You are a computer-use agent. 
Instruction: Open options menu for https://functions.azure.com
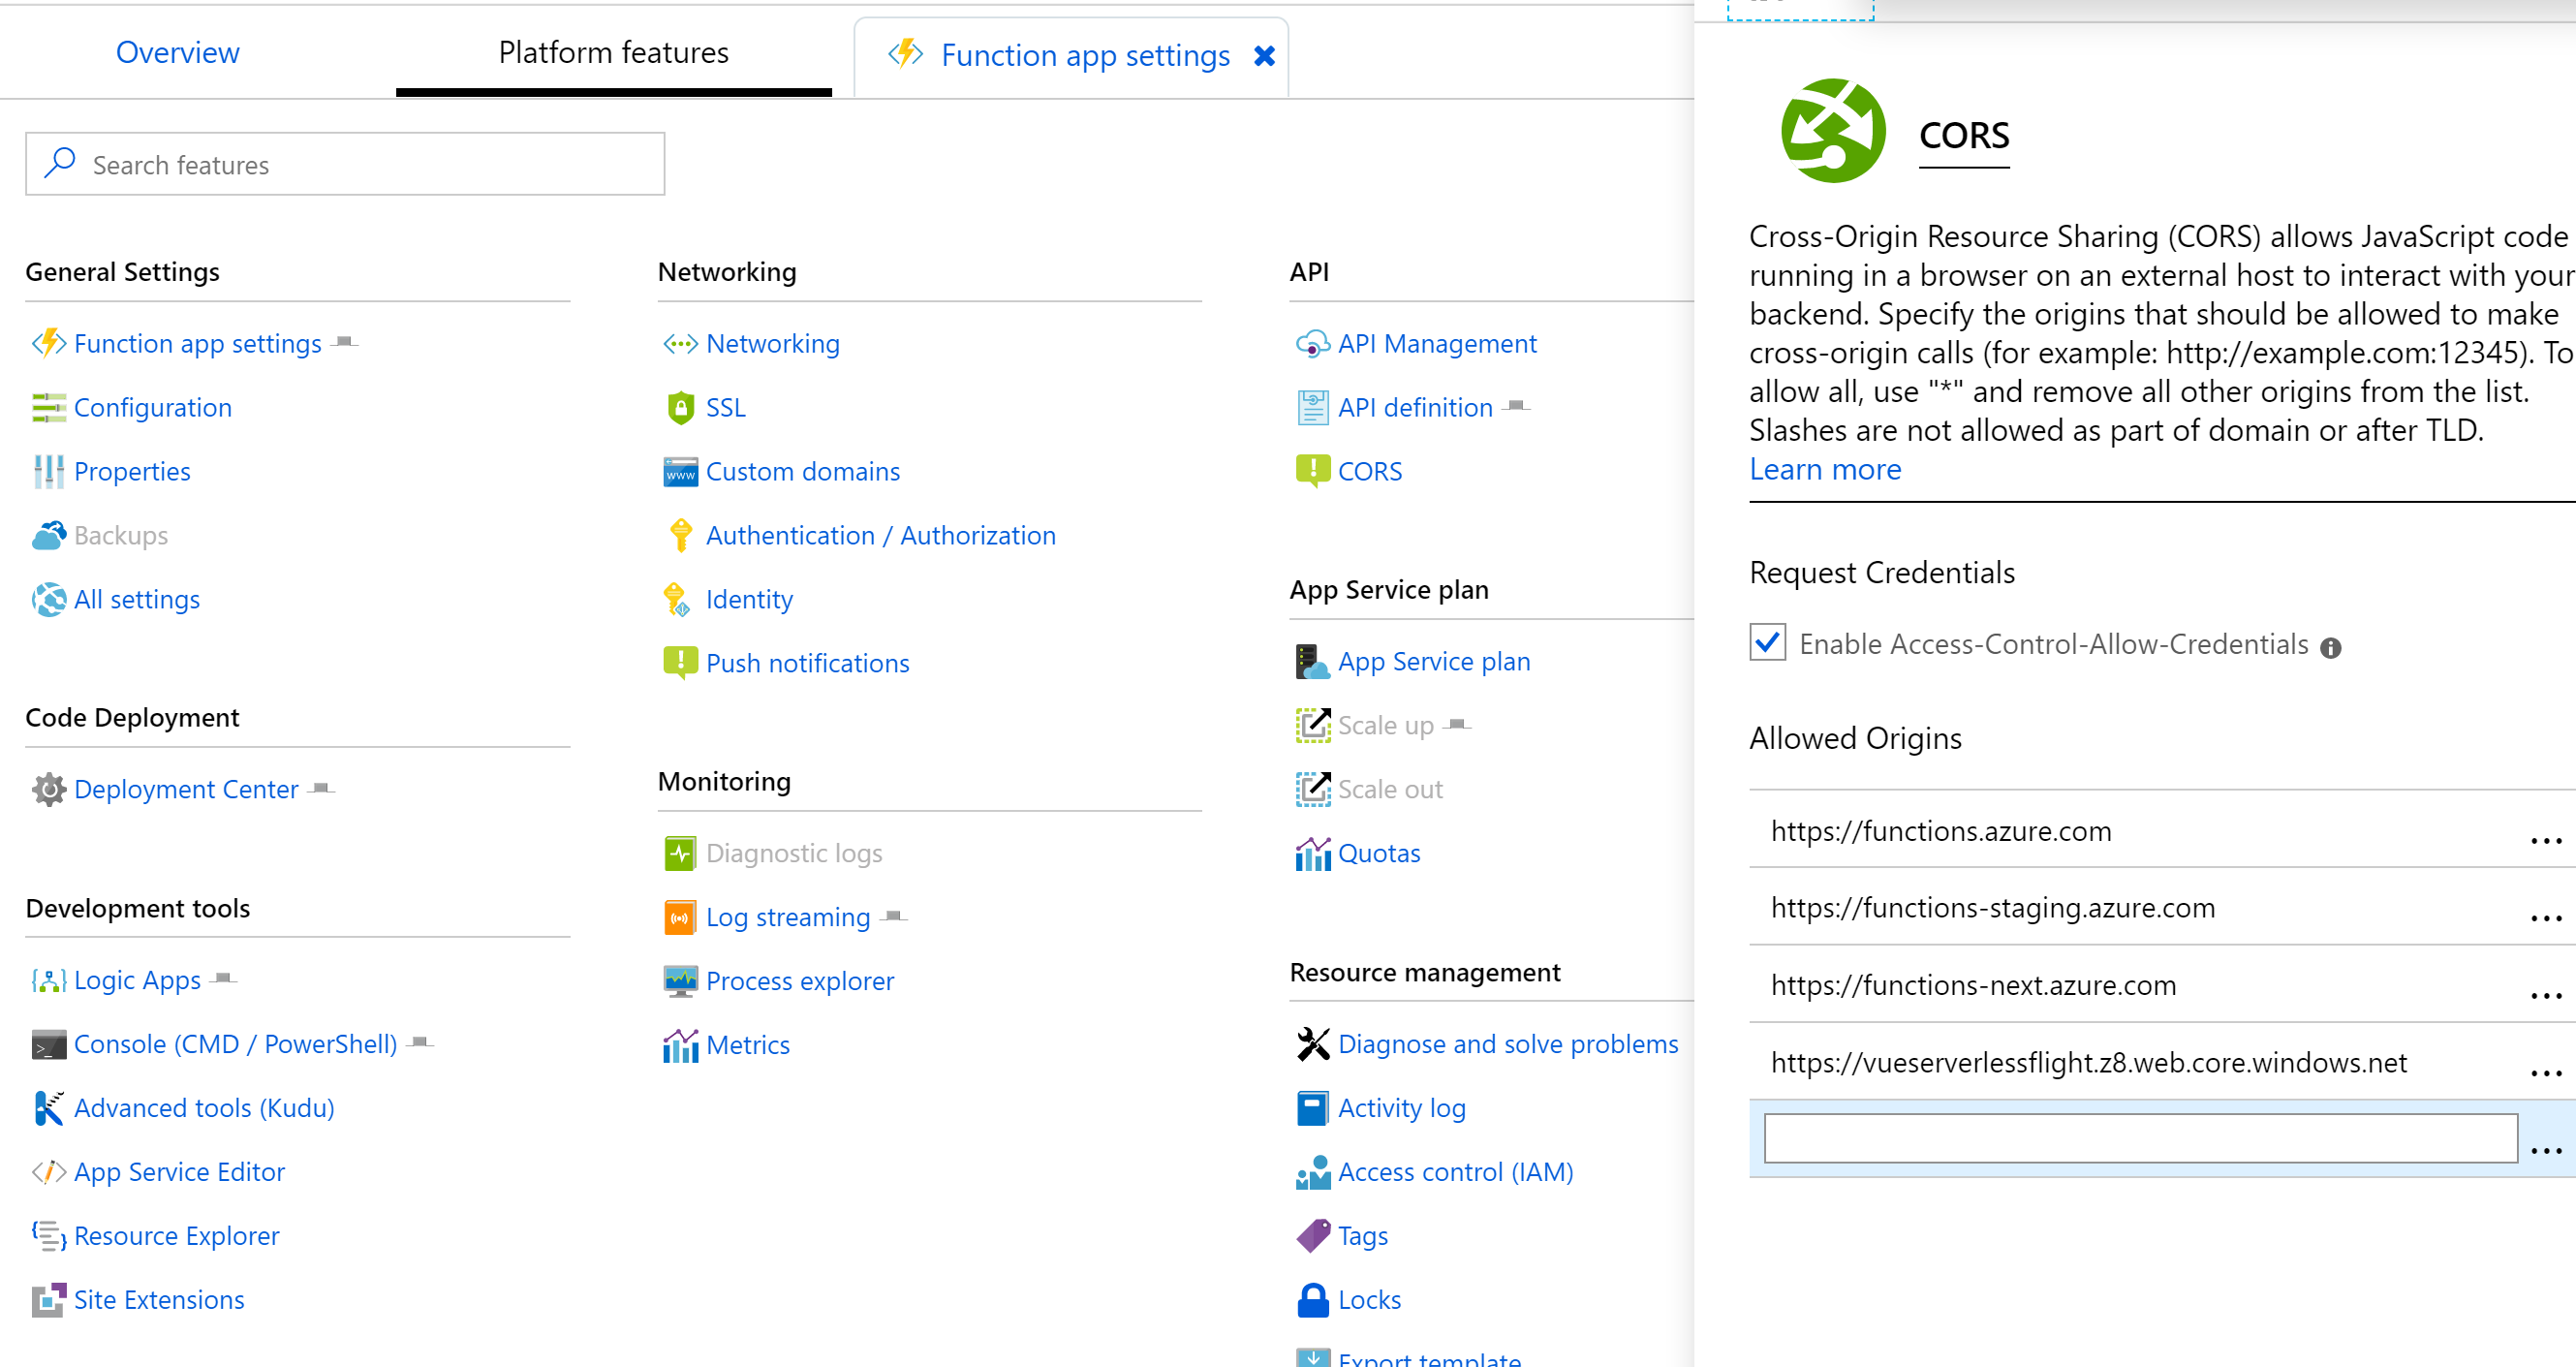(2546, 840)
